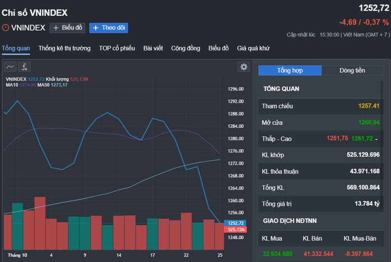Click the low price 1251,75

pyautogui.click(x=337, y=139)
